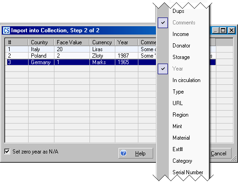Select Dups from the column menu
Screen dimensions: 238x183
click(x=178, y=11)
